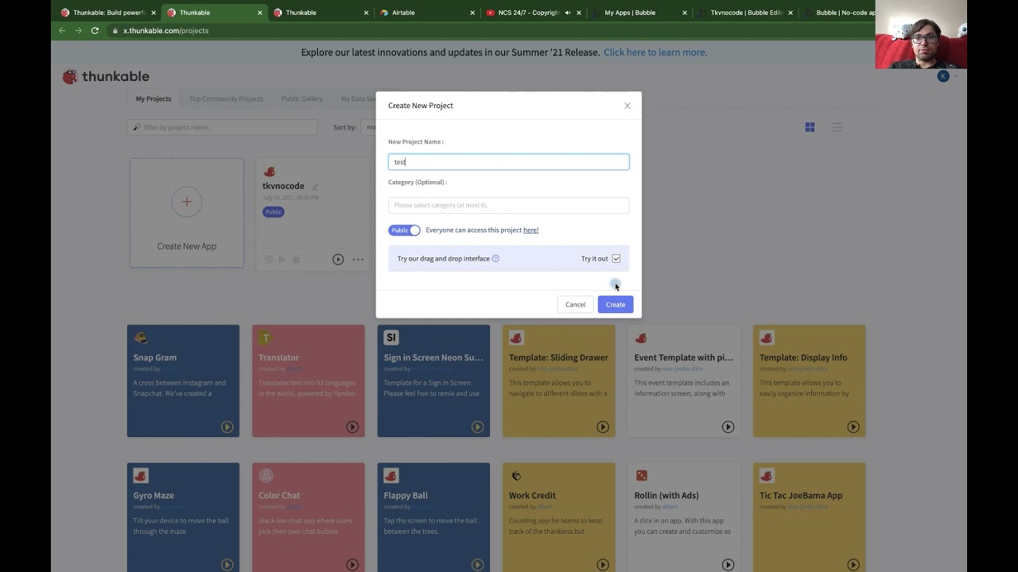Click the Thunkable logo
The width and height of the screenshot is (1018, 572).
coord(106,76)
